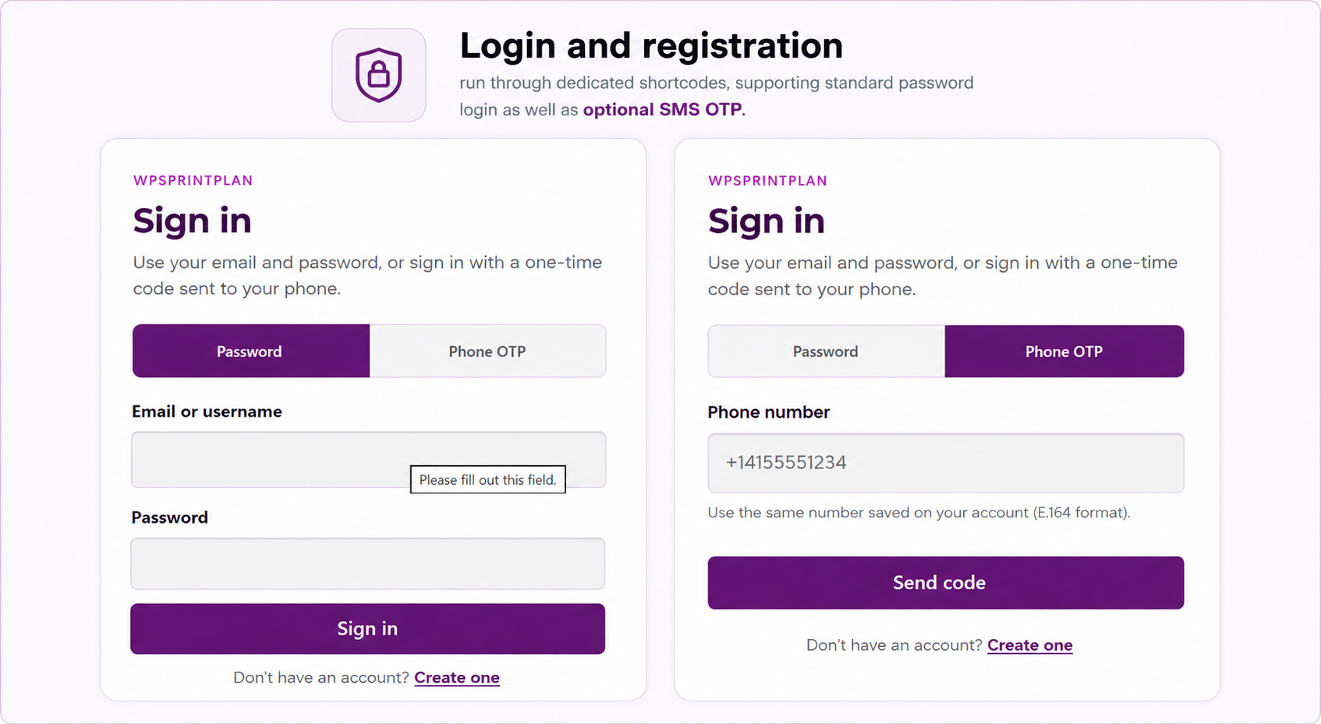
Task: Select the Password tab in right card
Action: pyautogui.click(x=827, y=351)
